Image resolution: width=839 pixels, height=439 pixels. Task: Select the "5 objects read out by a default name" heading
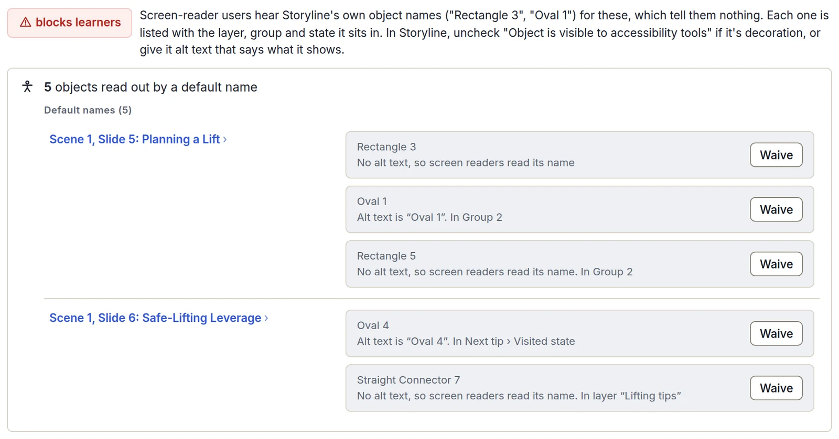click(150, 87)
